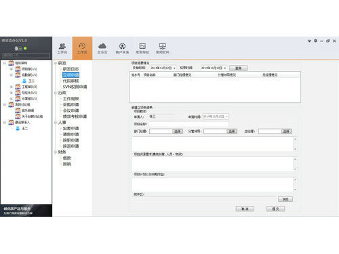
Task: Collapse the 研发 category
Action: pos(56,63)
